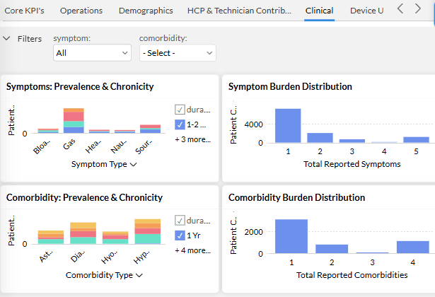This screenshot has height=297, width=435.
Task: Open the Demographics tab
Action: (146, 11)
